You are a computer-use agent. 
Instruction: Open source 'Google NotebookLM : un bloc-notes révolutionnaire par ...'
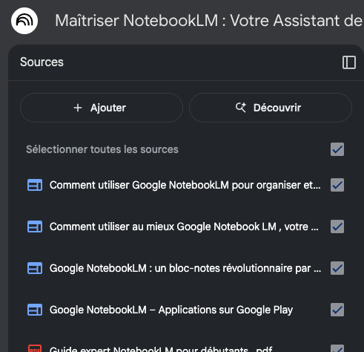point(185,268)
